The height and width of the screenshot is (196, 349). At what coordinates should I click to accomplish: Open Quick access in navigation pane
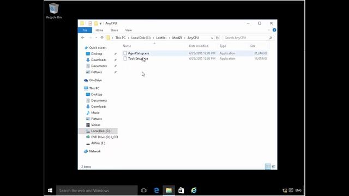[98, 48]
